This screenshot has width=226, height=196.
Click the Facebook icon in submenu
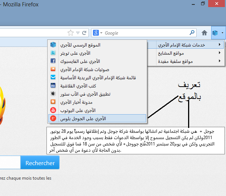(53, 61)
